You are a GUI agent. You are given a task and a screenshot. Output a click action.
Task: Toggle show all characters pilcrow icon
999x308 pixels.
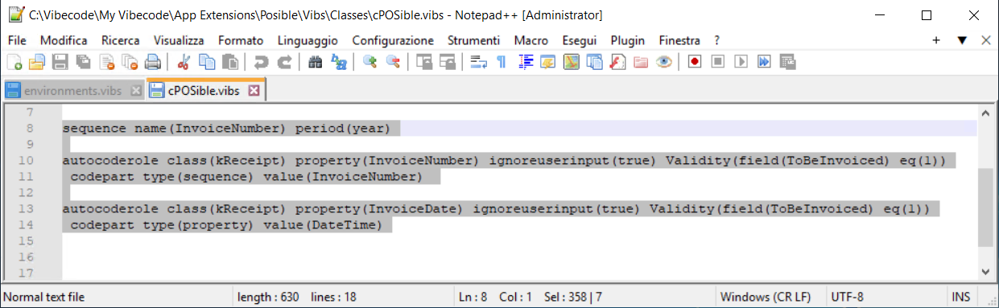click(x=502, y=62)
